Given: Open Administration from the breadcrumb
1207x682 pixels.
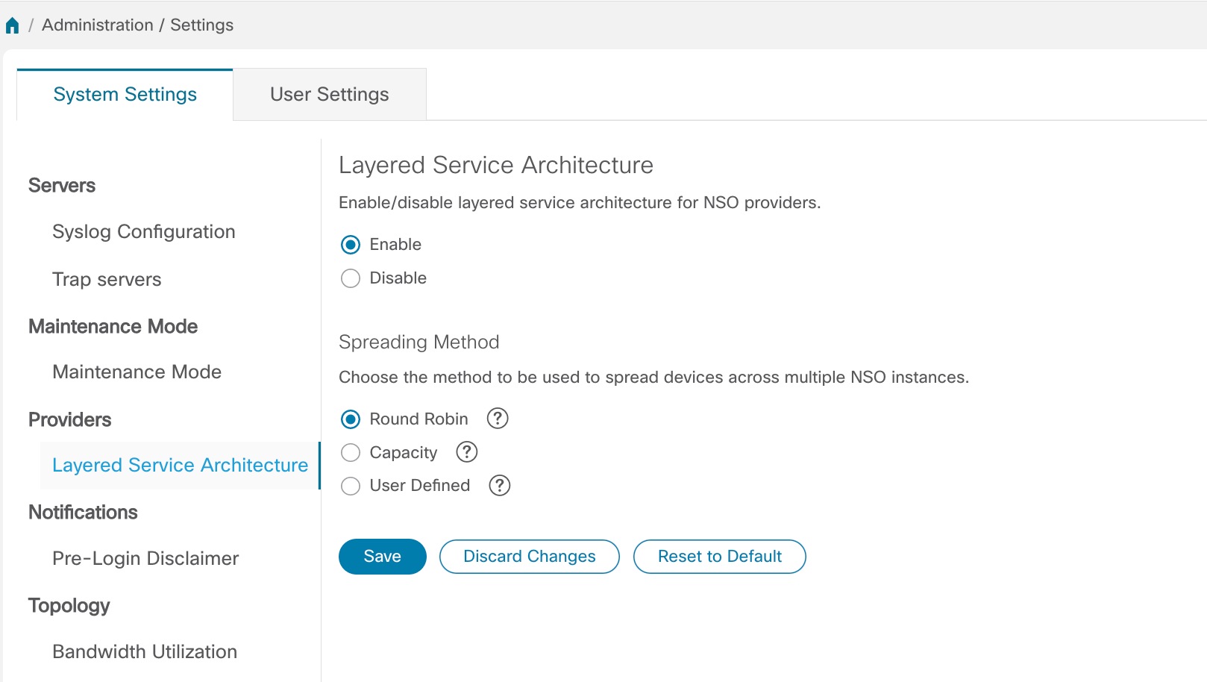Looking at the screenshot, I should click(x=98, y=24).
